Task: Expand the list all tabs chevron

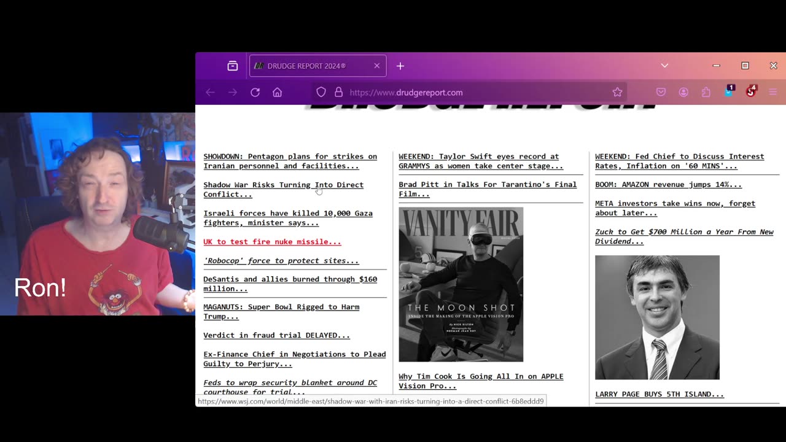Action: (x=664, y=66)
